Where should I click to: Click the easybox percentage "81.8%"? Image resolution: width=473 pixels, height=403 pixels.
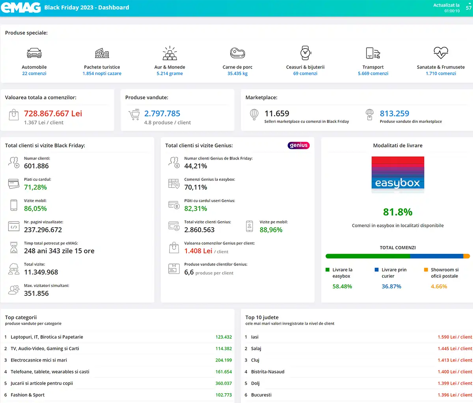pos(398,212)
